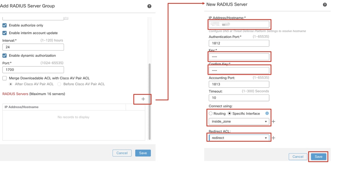Click the RADIUS Servers red label
Viewport: 340px width, 170px height.
point(15,94)
